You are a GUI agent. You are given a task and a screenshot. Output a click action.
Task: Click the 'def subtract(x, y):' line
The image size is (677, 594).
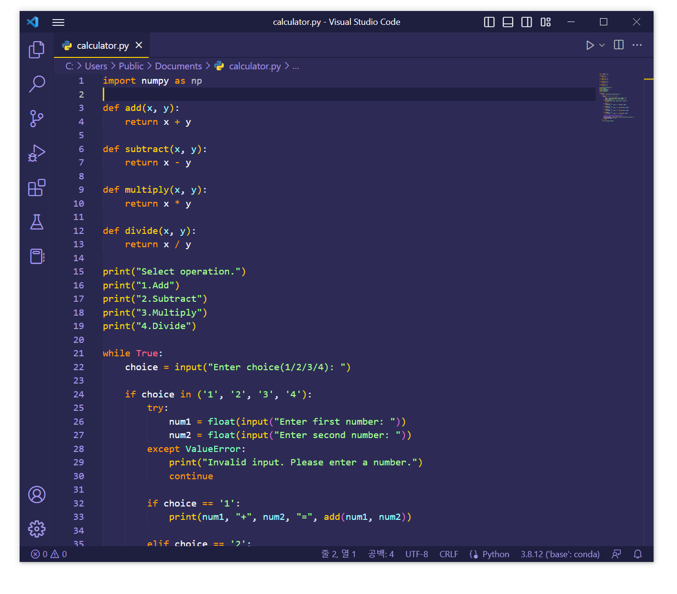tap(154, 149)
